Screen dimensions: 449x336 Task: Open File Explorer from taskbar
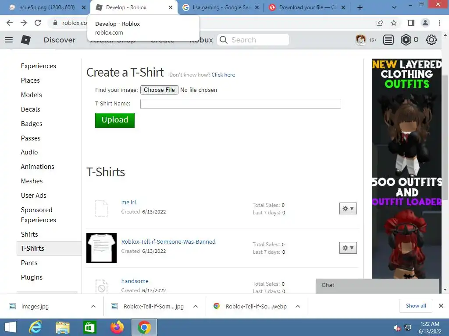click(63, 327)
